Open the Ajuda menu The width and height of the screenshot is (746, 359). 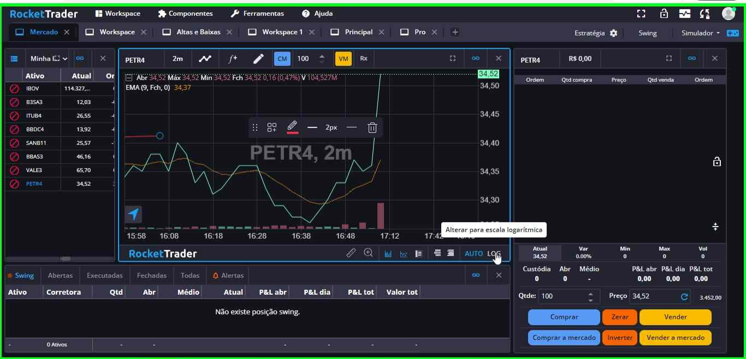(317, 14)
